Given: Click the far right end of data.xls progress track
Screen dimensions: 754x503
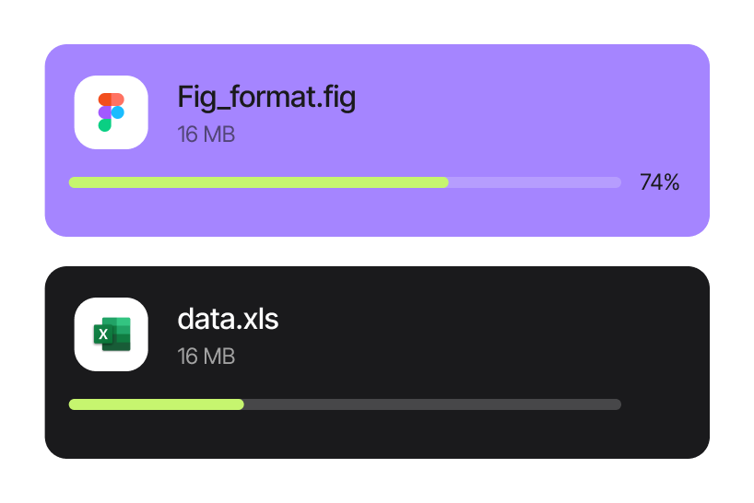Looking at the screenshot, I should click(618, 404).
